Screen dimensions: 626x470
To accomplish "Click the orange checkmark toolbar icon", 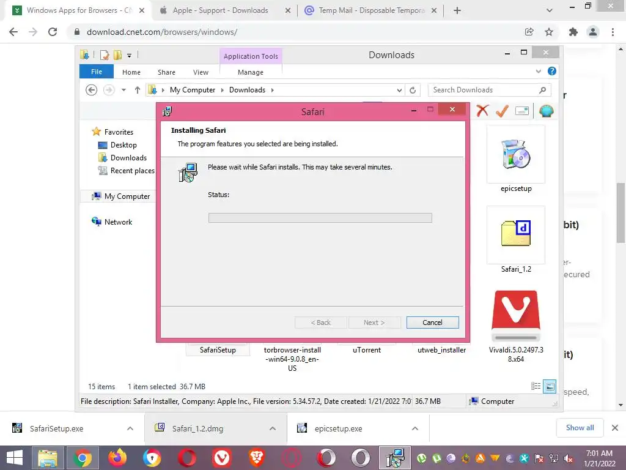I will click(502, 111).
